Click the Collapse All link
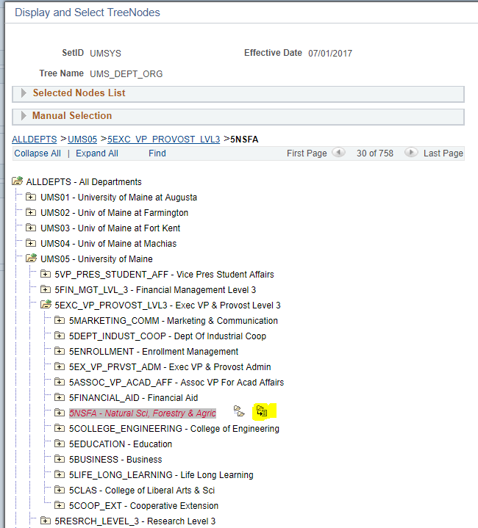Screen dimensions: 478x528 point(38,153)
